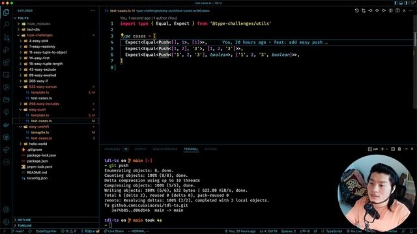Click main branch in status bar
The height and width of the screenshot is (234, 417).
point(18,231)
